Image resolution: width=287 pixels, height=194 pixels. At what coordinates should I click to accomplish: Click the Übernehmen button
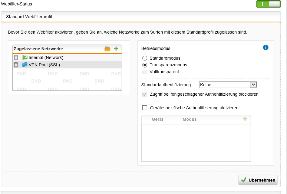258,180
